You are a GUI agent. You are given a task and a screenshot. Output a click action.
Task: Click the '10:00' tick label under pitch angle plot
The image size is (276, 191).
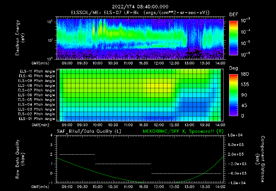tap(98, 125)
